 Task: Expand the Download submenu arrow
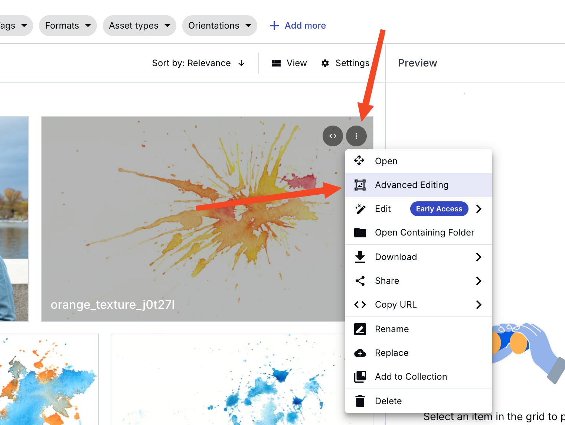479,257
